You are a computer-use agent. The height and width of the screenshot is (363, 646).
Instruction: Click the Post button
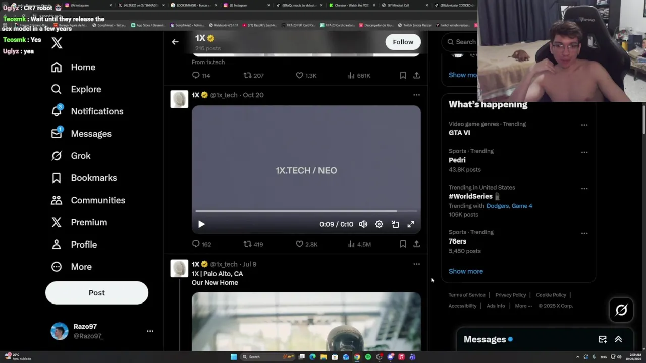click(97, 293)
